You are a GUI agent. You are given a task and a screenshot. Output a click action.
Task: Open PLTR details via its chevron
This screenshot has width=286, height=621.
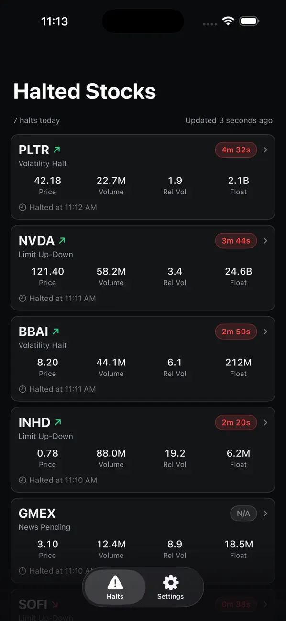265,150
